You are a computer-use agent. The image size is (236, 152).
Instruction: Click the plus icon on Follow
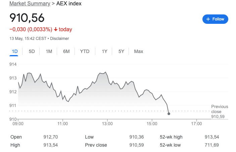[x=208, y=19]
